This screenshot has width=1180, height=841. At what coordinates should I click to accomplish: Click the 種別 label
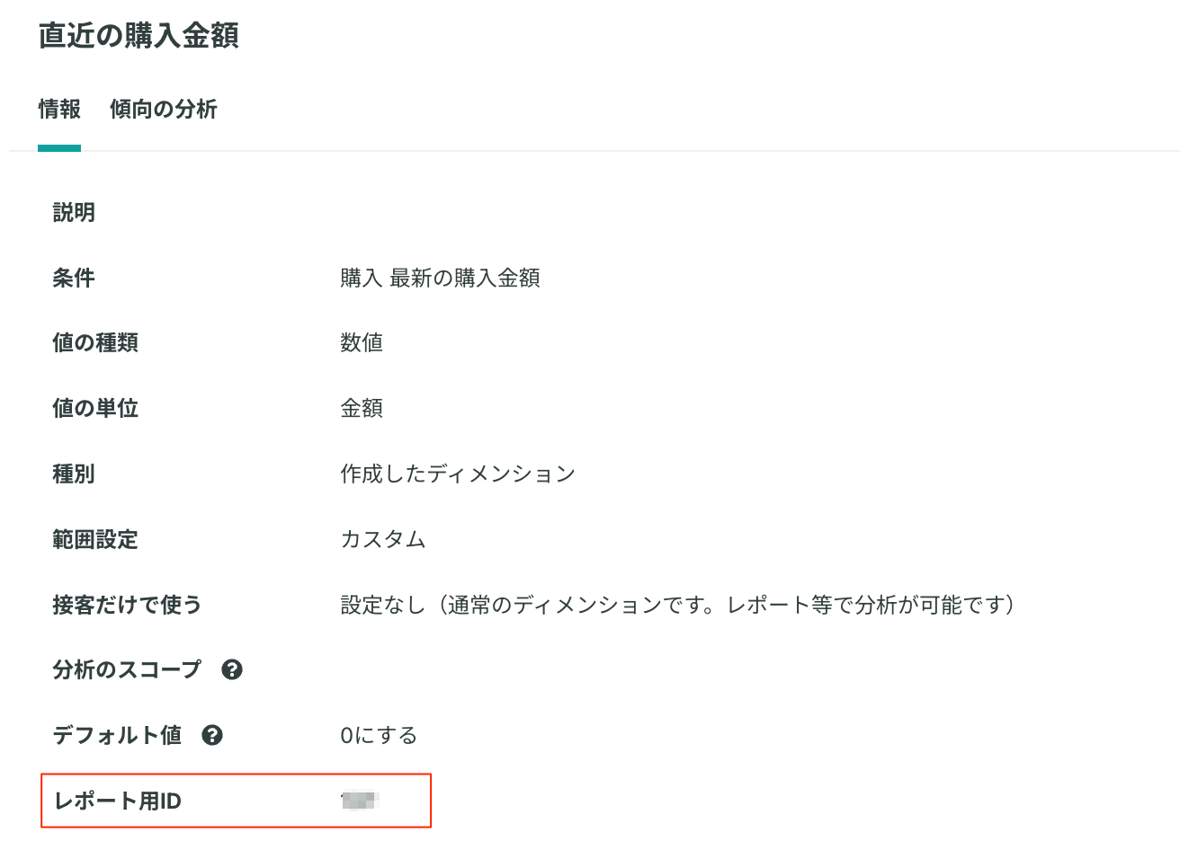click(x=74, y=474)
